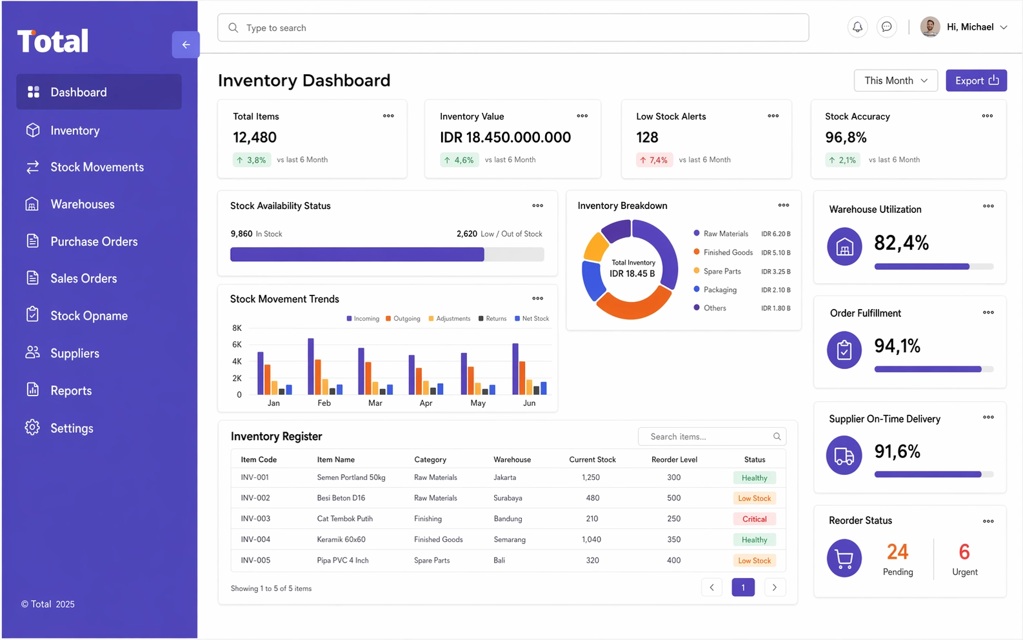Select page 1 pagination button

click(x=743, y=587)
